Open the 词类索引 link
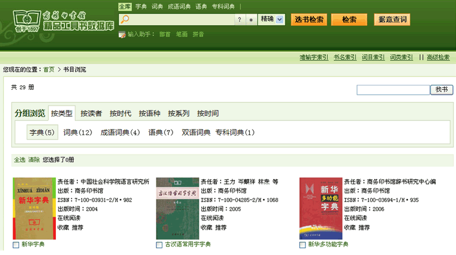The height and width of the screenshot is (255, 456). 401,57
